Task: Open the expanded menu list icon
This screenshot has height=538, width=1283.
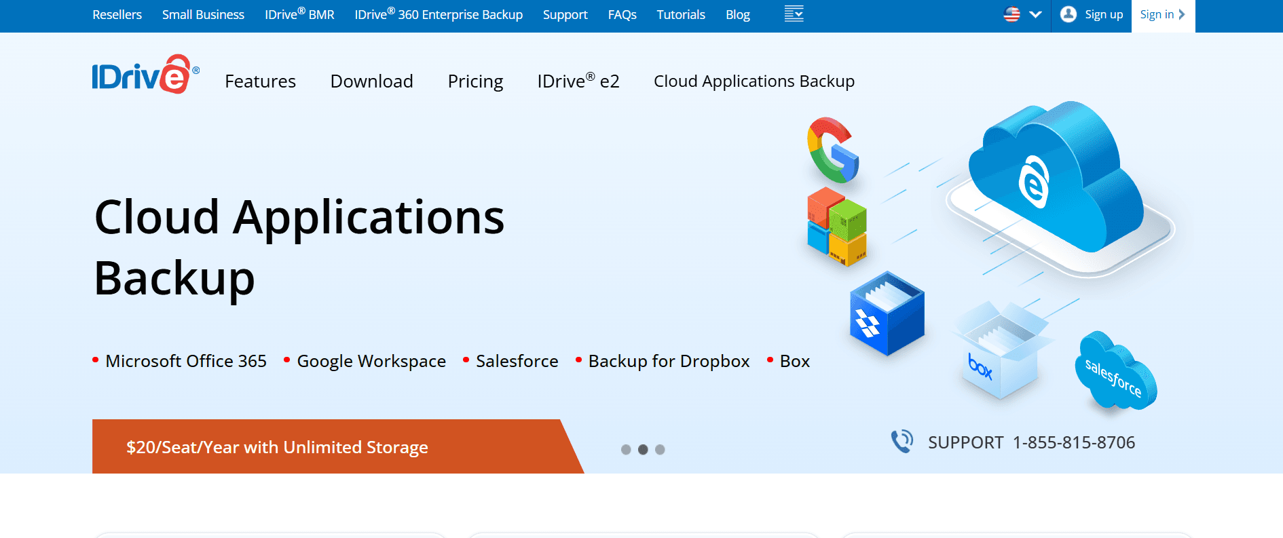Action: tap(794, 14)
